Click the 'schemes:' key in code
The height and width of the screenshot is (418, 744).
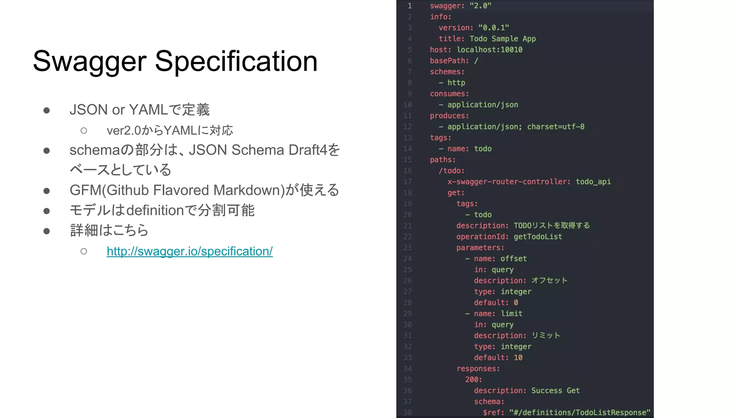click(x=447, y=71)
